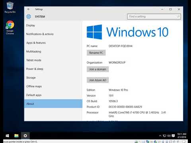Select the Google Chrome desktop icon
This screenshot has height=143, width=191.
coord(10,27)
